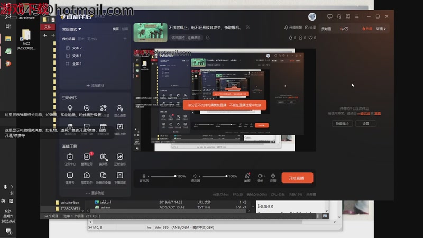Open the taskbar notification center icon
Viewport: 423px width, 238px height.
coord(8,231)
